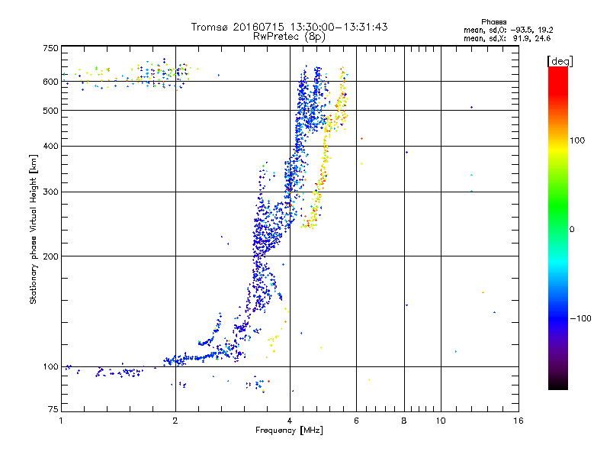
Task: Click the 'mean, sd,X: 91.9, 24.6' line
Action: pyautogui.click(x=507, y=38)
